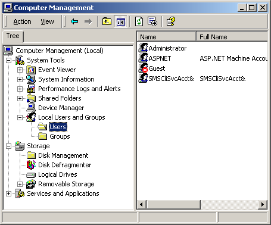Screen dimensions: 271x225
Task: Select the Logical Drives label
Action: click(58, 174)
